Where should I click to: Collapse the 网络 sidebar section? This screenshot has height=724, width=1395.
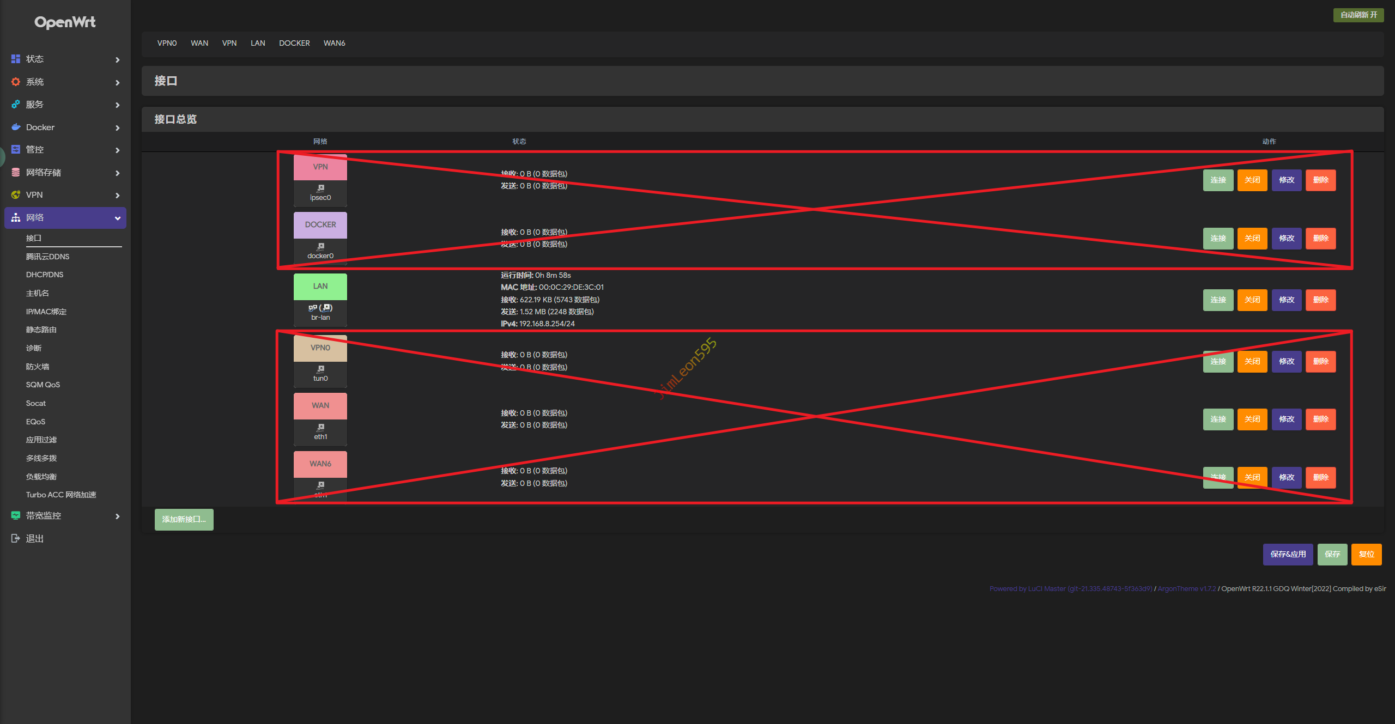tap(117, 218)
